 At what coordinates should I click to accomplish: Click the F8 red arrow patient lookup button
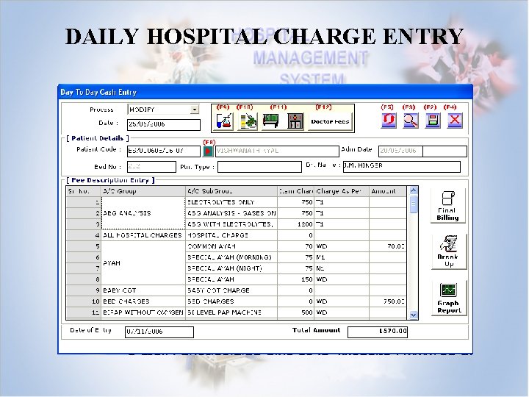(208, 151)
